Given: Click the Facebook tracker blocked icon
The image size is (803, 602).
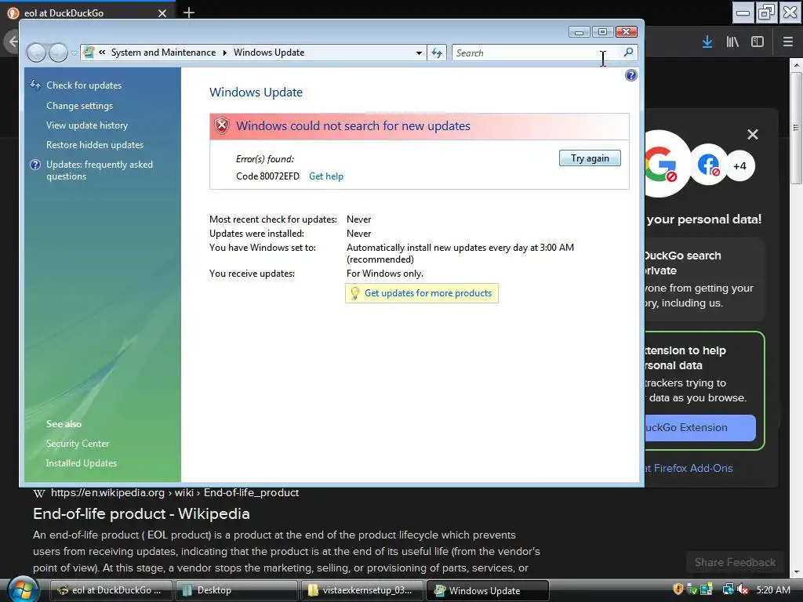Looking at the screenshot, I should tap(709, 165).
